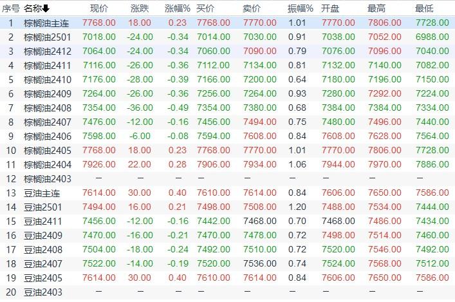The height and width of the screenshot is (302, 455).
Task: Click 棕榈油2404 current price 7926.00
Action: point(99,164)
